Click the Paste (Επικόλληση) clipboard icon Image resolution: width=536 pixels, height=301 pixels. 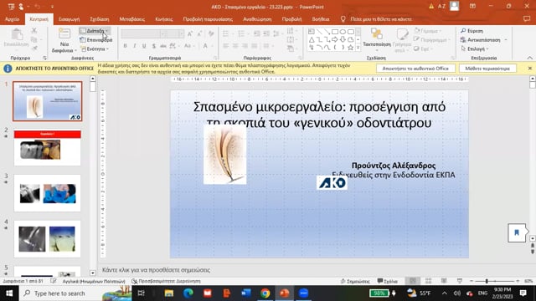tap(17, 35)
